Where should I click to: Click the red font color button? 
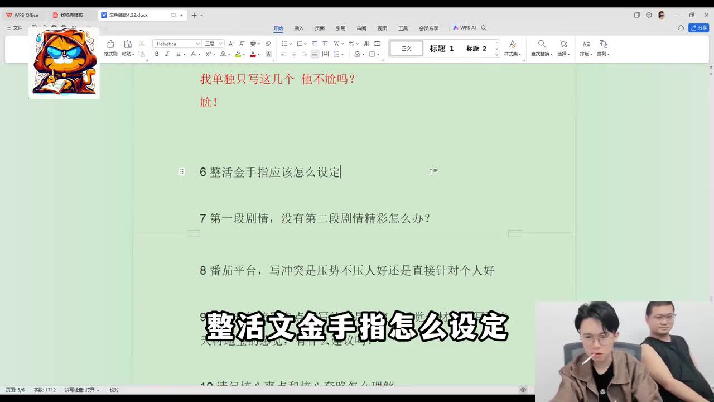tap(253, 54)
